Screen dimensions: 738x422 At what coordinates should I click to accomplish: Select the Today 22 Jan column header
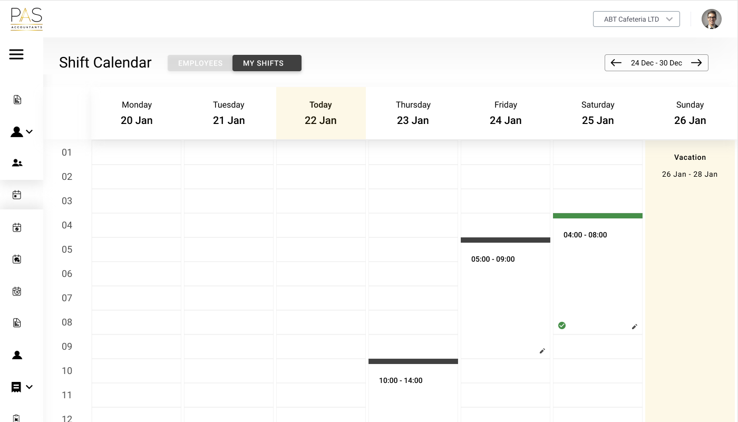(321, 113)
